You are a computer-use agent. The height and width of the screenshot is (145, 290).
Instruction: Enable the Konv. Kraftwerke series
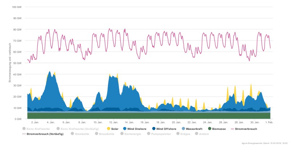[x=24, y=128]
